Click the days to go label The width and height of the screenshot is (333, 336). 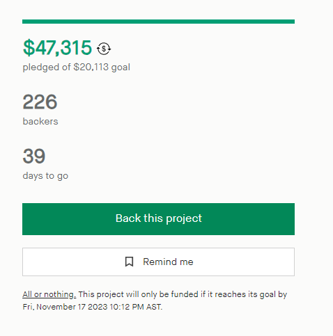(x=45, y=176)
